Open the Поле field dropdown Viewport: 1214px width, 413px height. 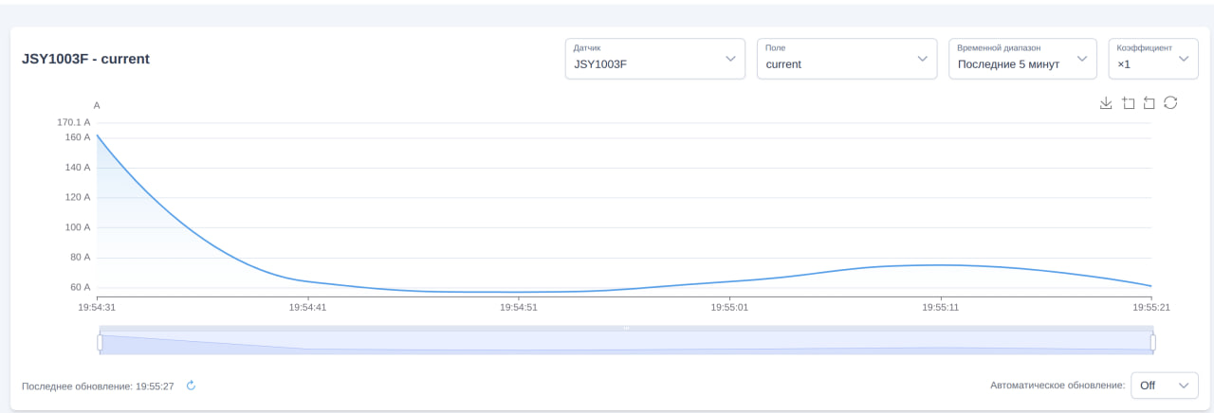click(x=847, y=59)
